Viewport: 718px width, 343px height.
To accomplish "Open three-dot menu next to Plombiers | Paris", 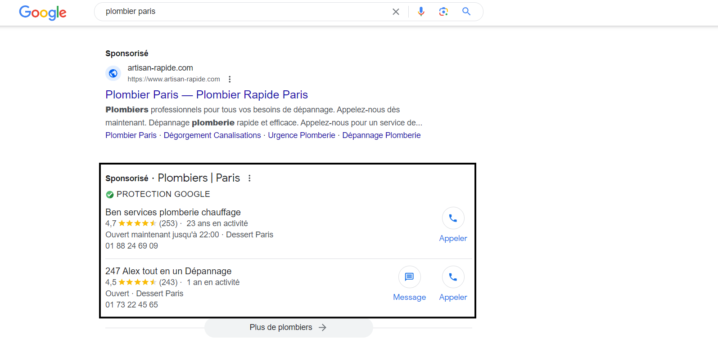I will click(x=249, y=178).
